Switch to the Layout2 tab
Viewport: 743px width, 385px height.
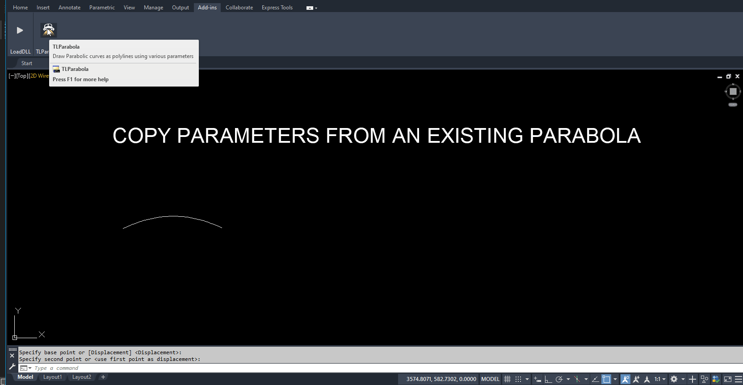pos(82,377)
